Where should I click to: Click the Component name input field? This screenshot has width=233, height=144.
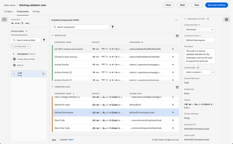point(199,40)
